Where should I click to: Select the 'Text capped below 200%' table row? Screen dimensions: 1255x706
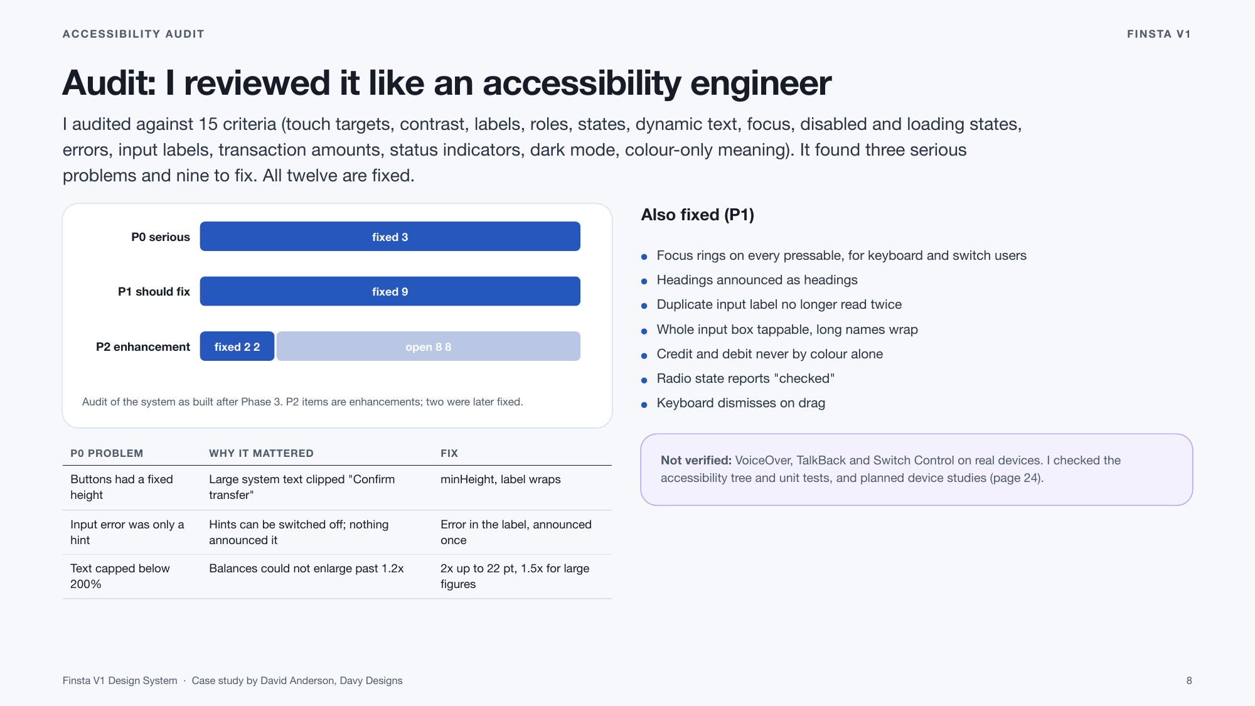pyautogui.click(x=337, y=576)
